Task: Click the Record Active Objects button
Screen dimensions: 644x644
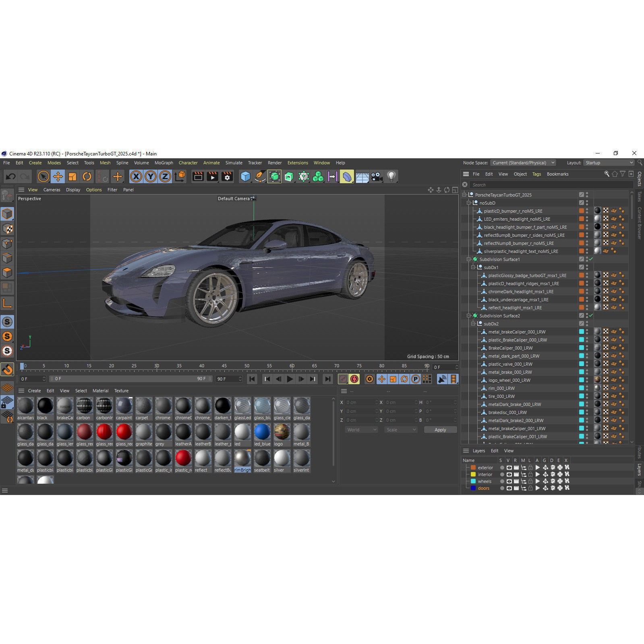Action: coord(343,379)
